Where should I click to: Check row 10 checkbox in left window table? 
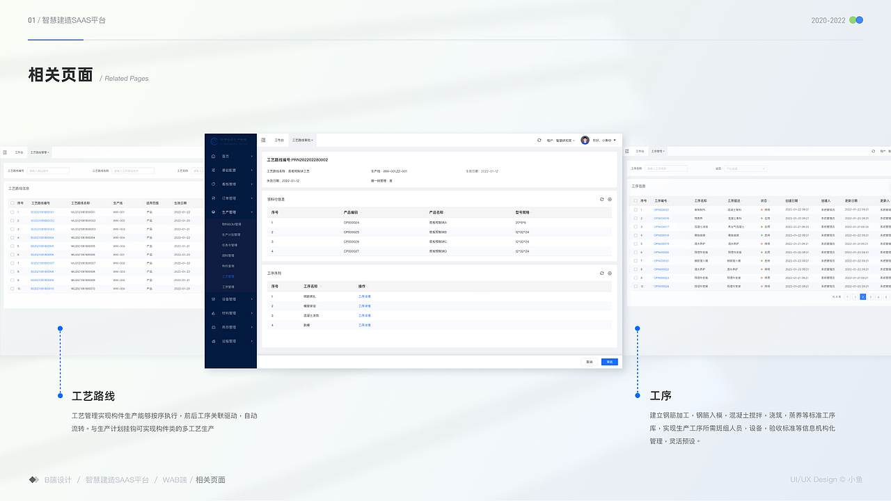12,288
